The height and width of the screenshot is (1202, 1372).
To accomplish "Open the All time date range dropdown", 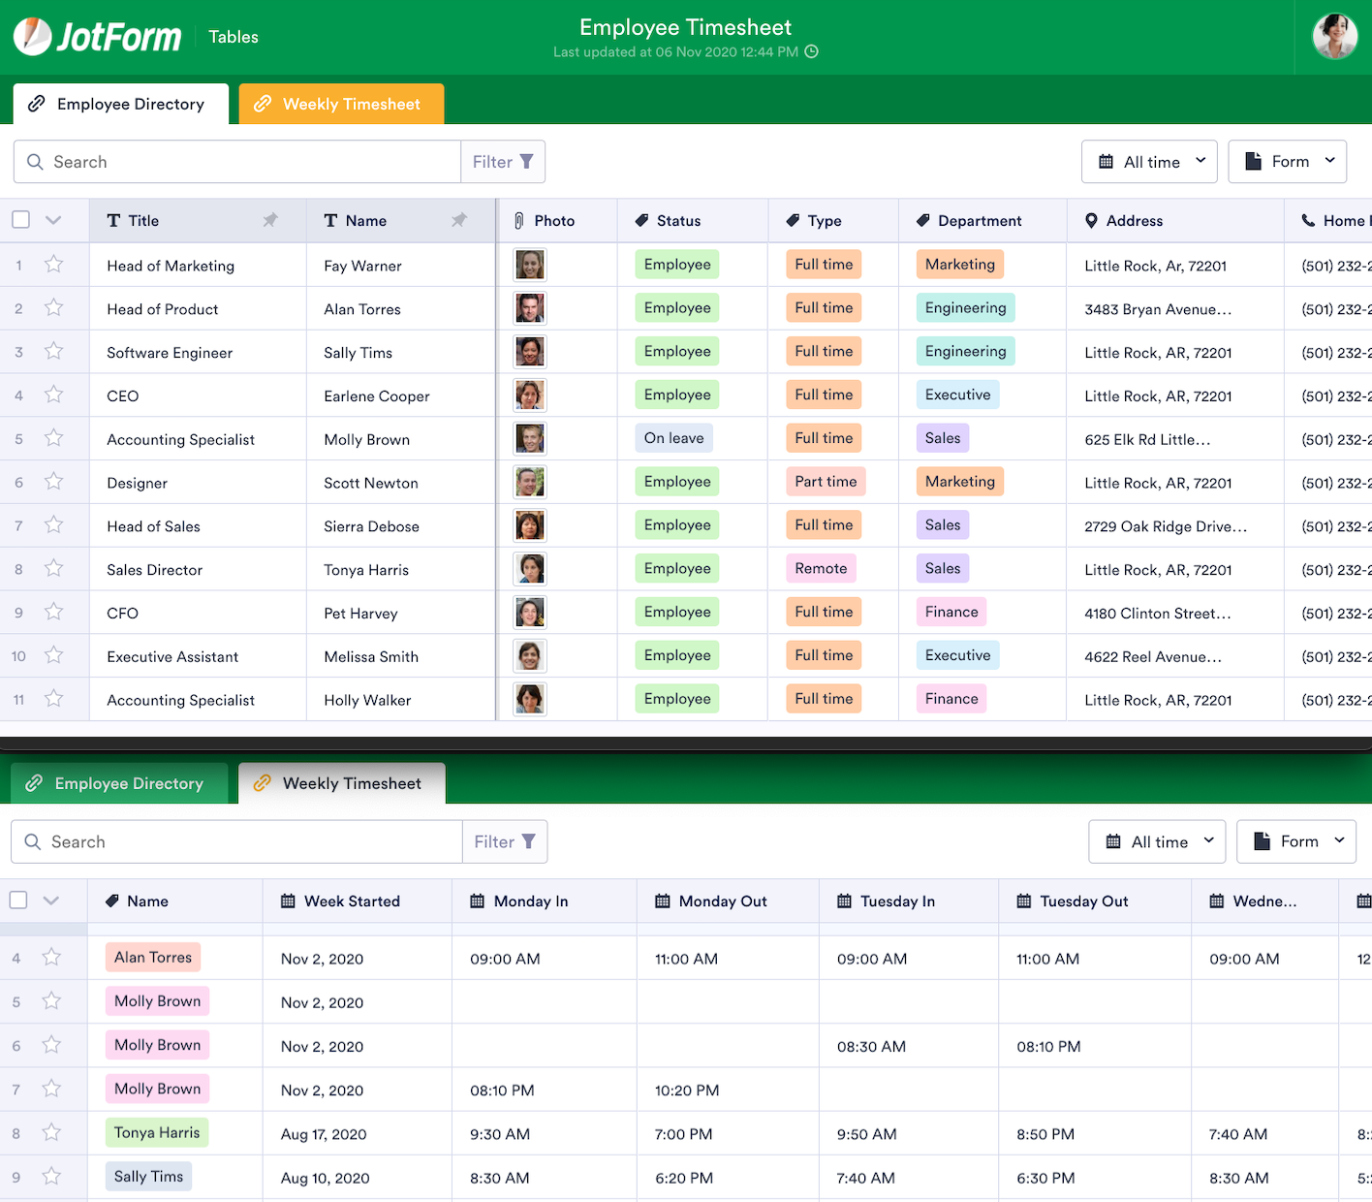I will coord(1149,161).
